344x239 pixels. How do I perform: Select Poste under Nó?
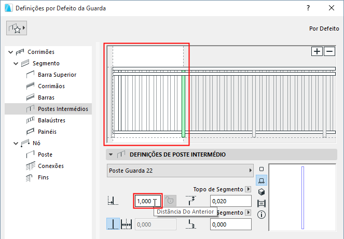tap(45, 154)
